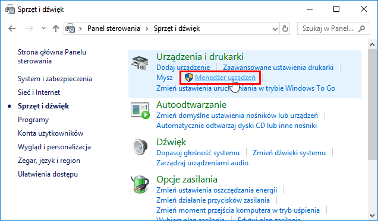Open Sieć i Internet category
The image size is (378, 221).
(x=39, y=92)
